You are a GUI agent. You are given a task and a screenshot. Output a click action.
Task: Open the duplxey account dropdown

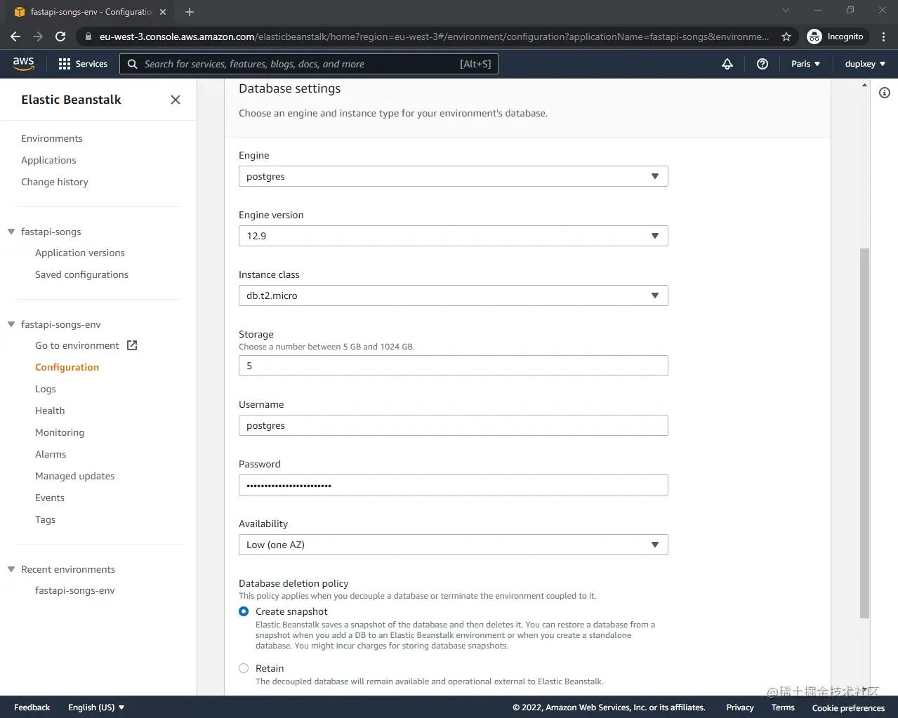(865, 64)
